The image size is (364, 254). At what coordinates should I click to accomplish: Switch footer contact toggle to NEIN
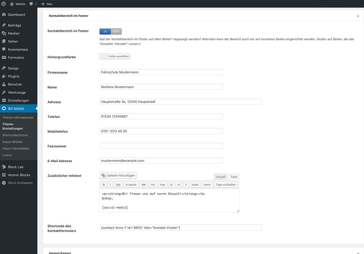coord(116,32)
